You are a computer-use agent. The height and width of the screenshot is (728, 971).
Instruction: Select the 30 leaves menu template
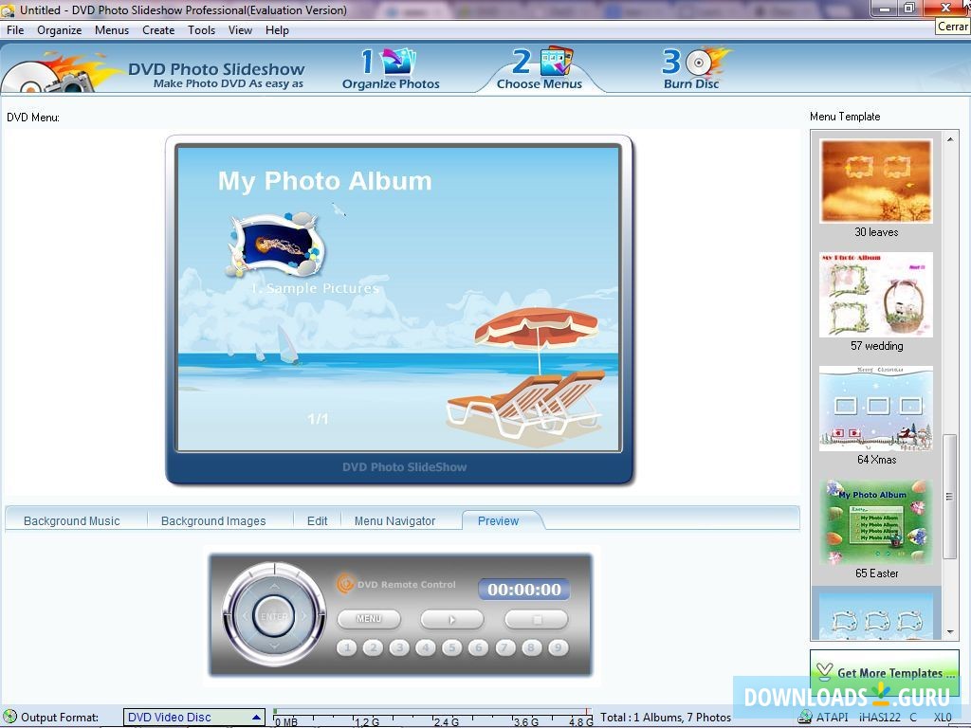point(874,180)
